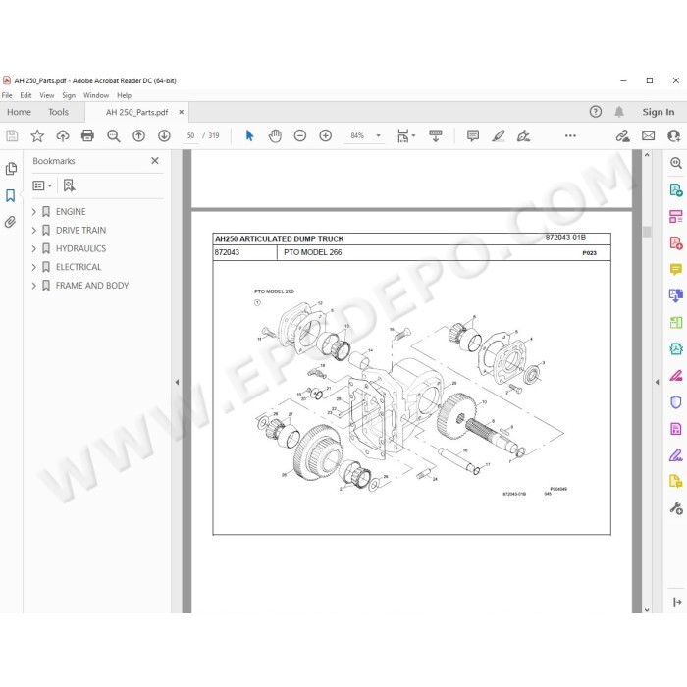Jump to DRIVE TRAIN section
The height and width of the screenshot is (687, 687).
coord(80,230)
